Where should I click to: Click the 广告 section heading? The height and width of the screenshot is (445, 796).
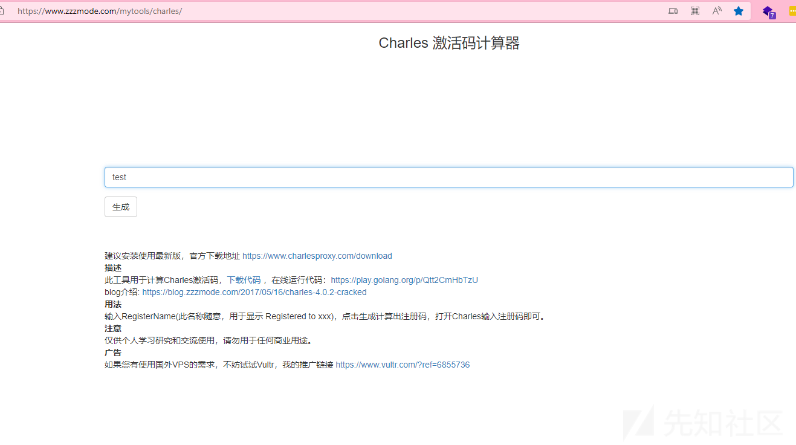coord(113,352)
